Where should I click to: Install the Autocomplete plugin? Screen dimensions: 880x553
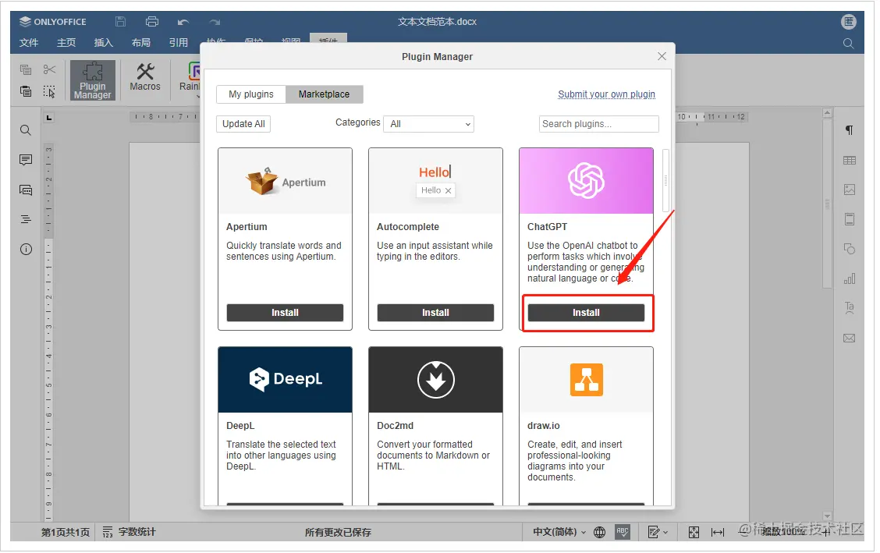(x=435, y=313)
